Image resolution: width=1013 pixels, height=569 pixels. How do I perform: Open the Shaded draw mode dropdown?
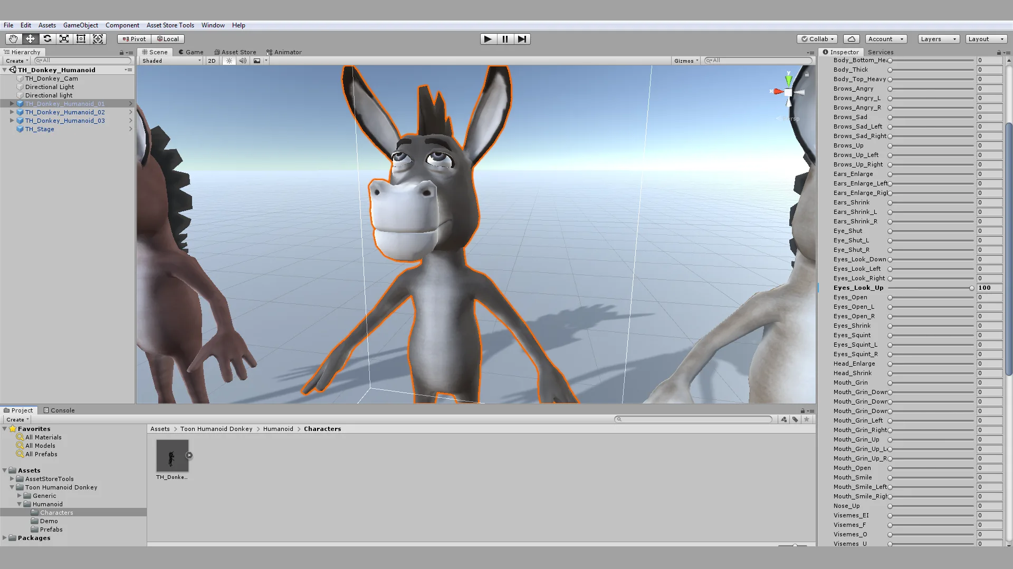[x=171, y=61]
